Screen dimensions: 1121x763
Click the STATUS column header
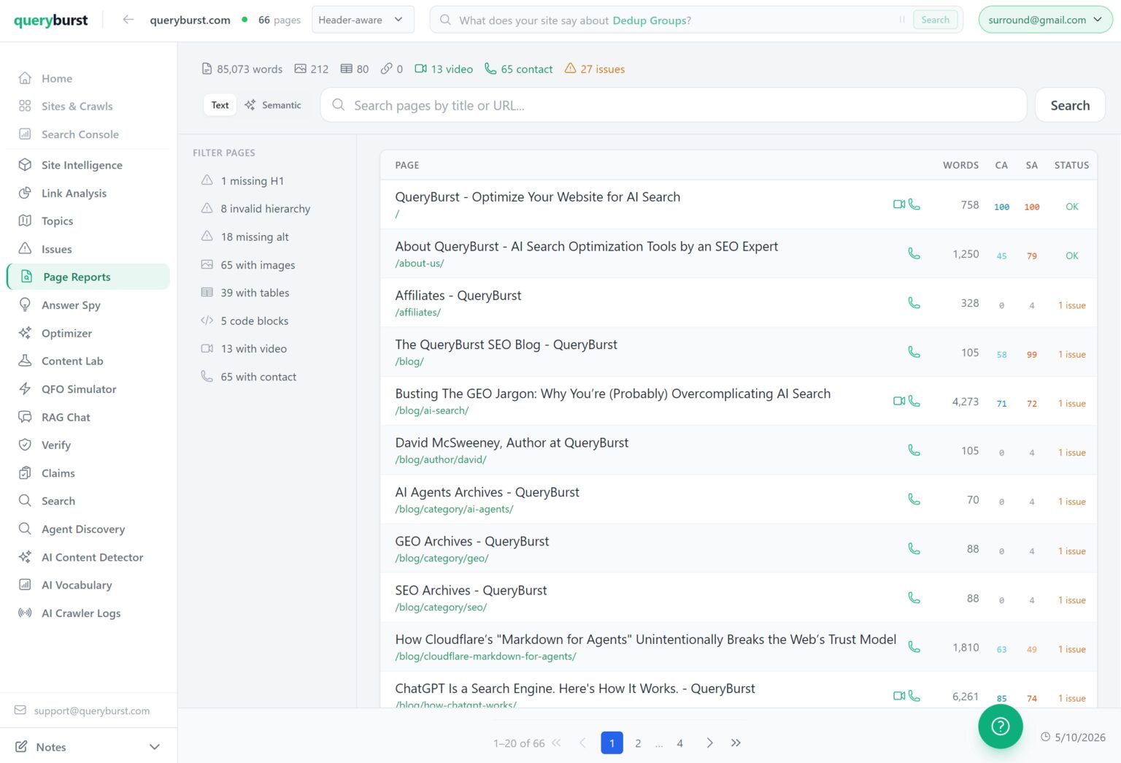(x=1071, y=165)
